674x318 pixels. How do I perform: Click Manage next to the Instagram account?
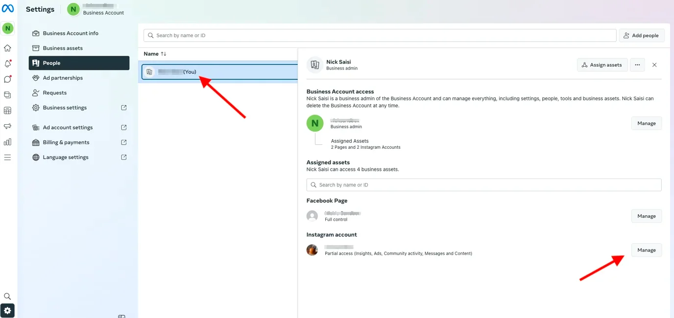click(646, 250)
